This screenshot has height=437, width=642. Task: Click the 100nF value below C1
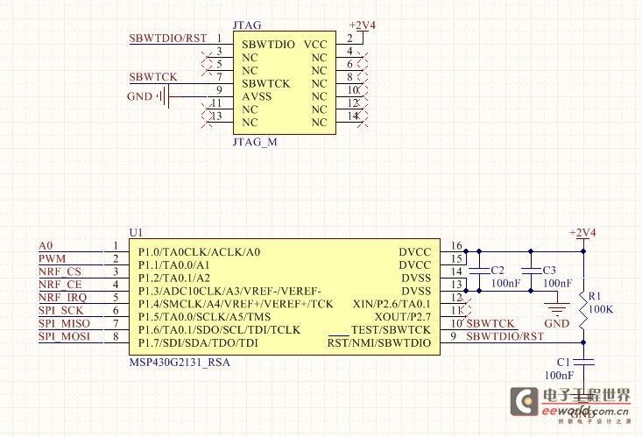[560, 375]
